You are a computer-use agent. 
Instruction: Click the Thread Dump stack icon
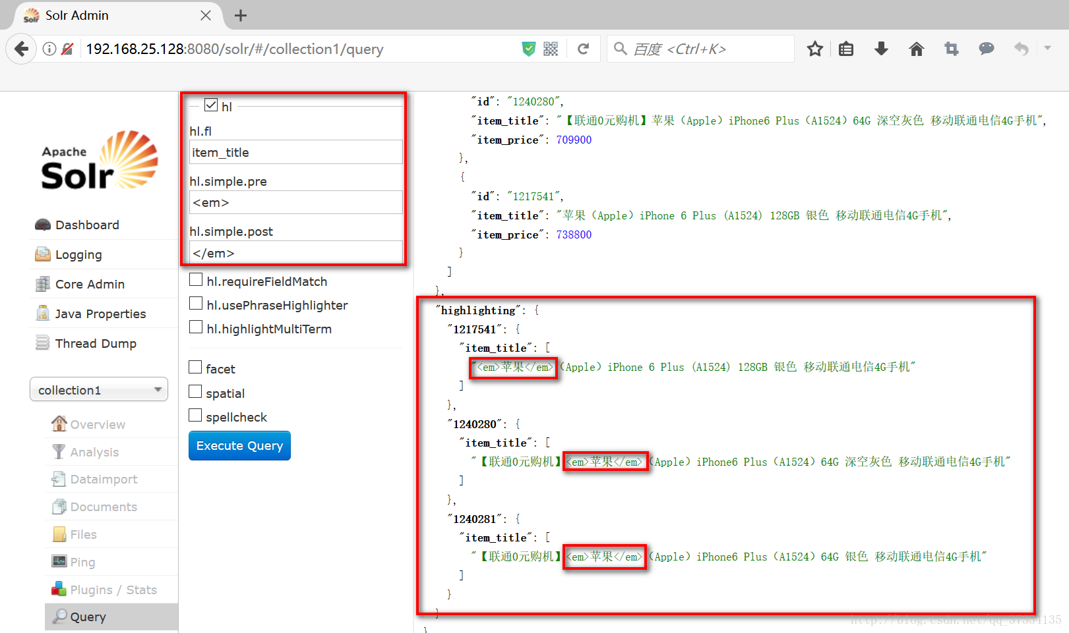[43, 343]
